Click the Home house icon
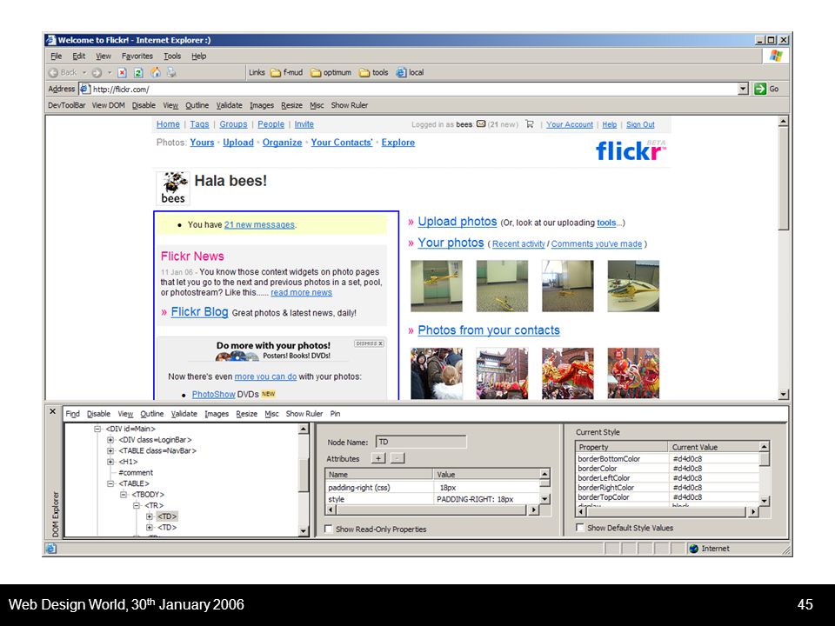This screenshot has height=626, width=835. click(x=155, y=72)
